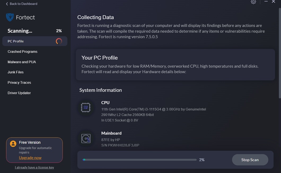Open the settings gear icon
Image resolution: width=281 pixels, height=173 pixels.
pos(253,2)
